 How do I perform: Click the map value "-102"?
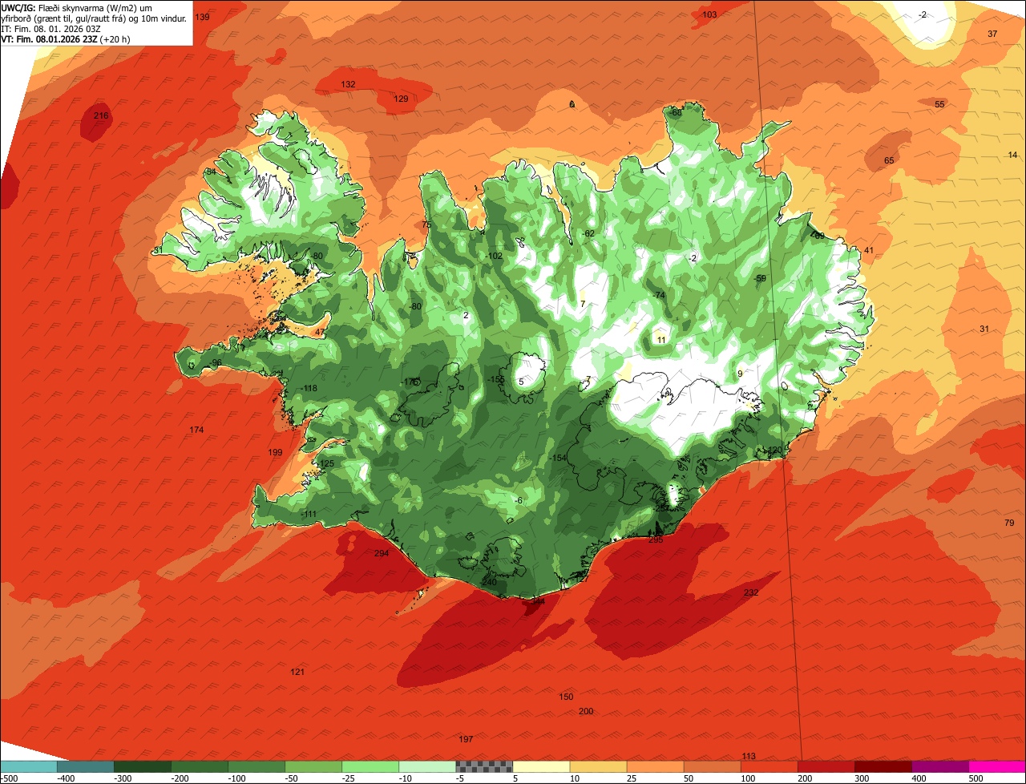click(495, 256)
